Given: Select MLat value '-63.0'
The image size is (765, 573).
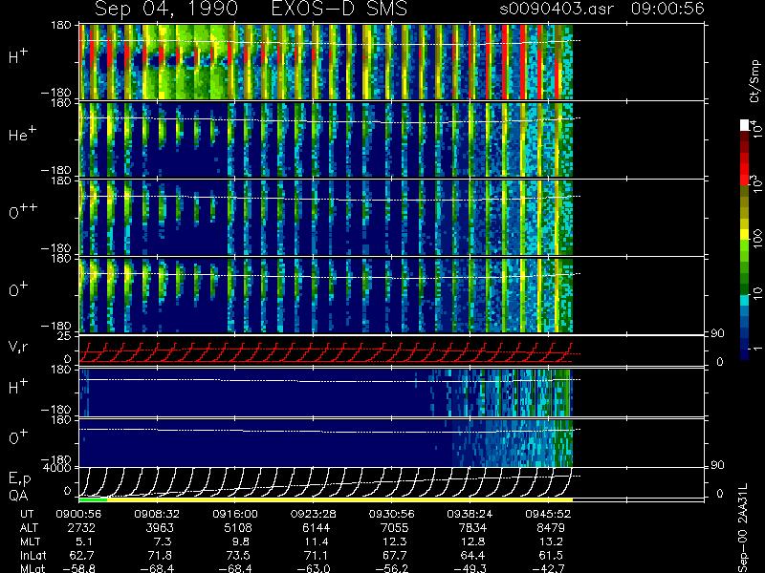Looking at the screenshot, I should 314,568.
